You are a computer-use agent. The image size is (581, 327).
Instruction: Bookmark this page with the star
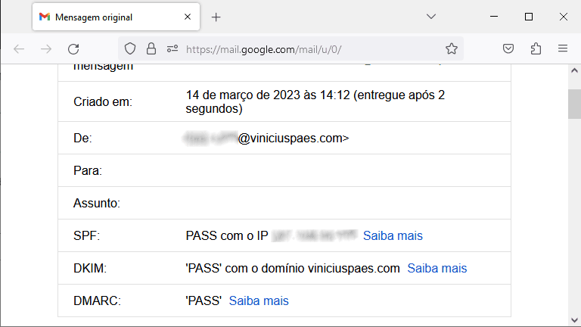click(x=452, y=49)
